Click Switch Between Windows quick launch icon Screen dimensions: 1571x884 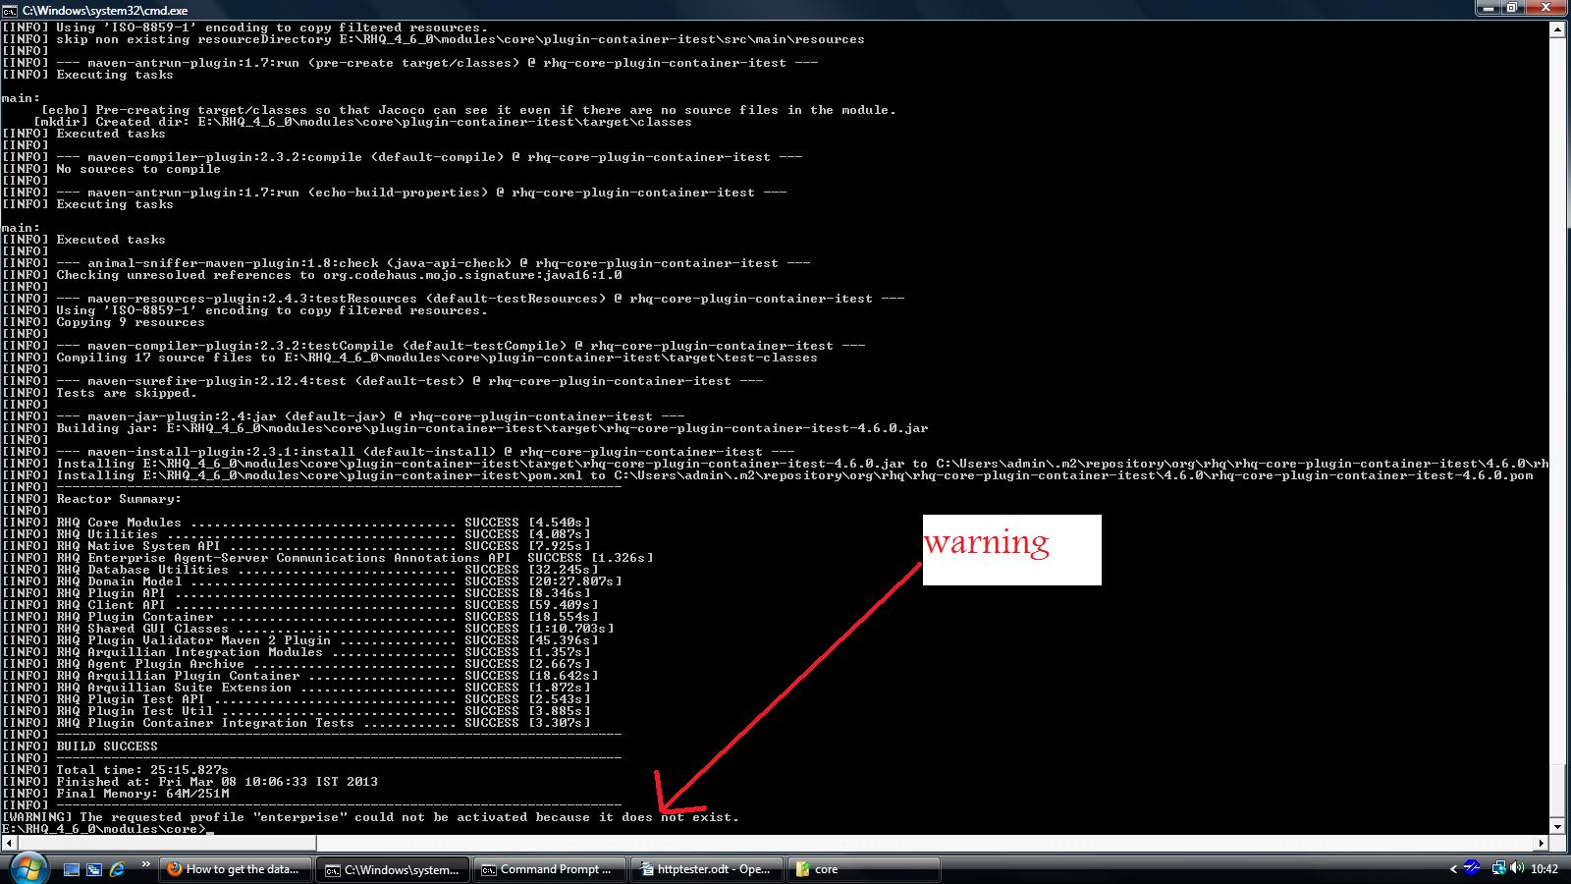94,869
